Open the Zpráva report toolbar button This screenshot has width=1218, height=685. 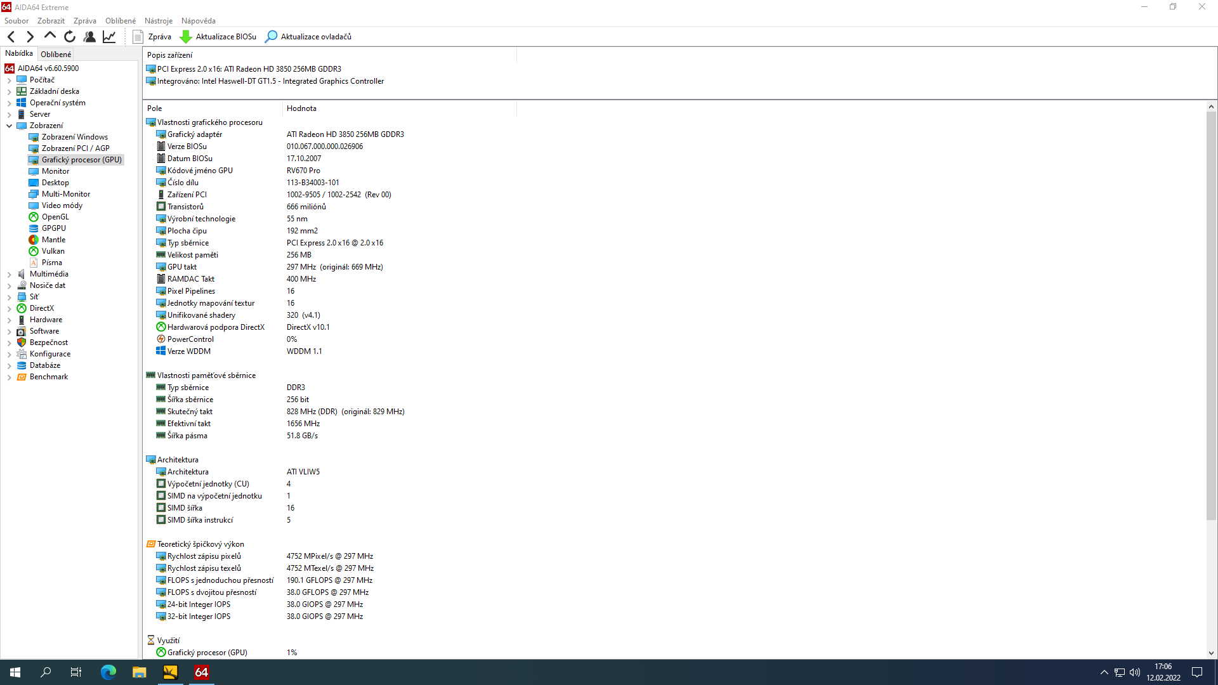point(152,37)
